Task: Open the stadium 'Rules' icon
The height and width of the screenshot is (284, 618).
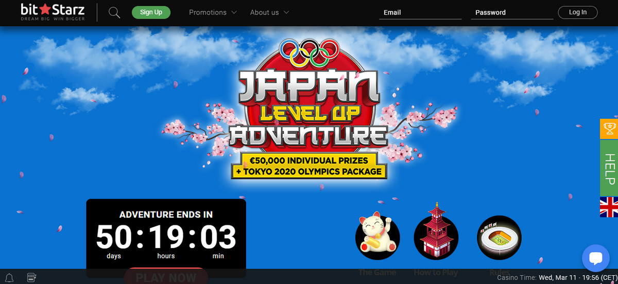Action: (499, 237)
